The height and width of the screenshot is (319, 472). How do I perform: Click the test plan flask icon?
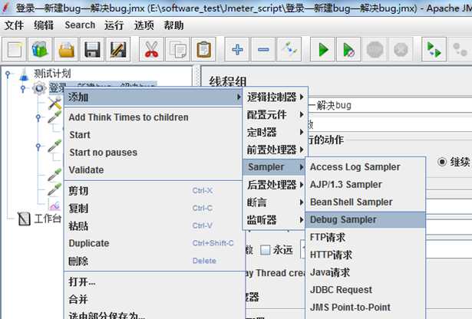(24, 74)
